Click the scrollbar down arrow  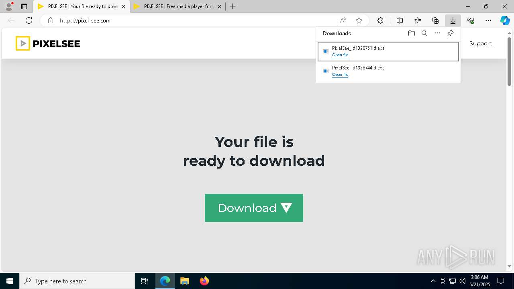509,266
